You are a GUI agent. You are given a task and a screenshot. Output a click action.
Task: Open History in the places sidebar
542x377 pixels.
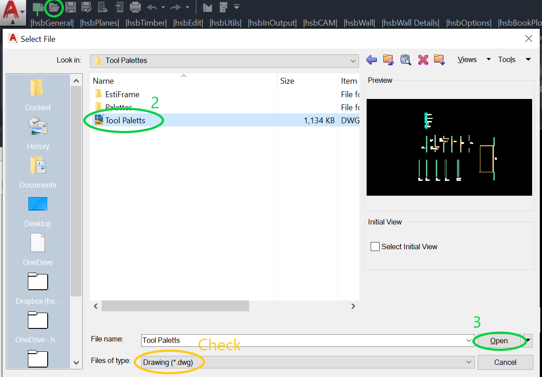point(38,133)
